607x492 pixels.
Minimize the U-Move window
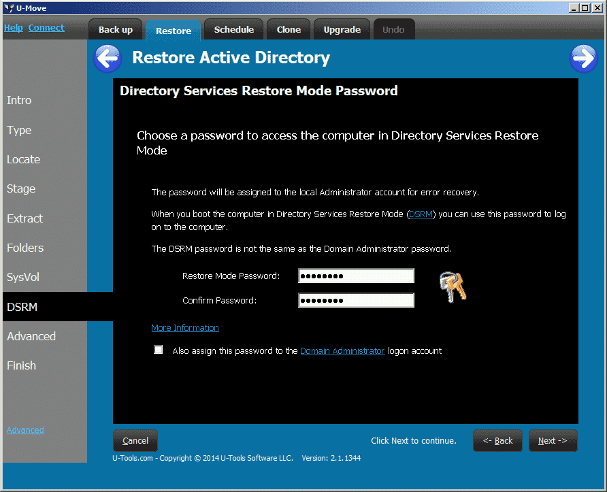coord(574,7)
